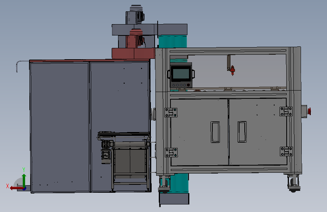Select the lower right door hinge on cabinet

(286, 151)
